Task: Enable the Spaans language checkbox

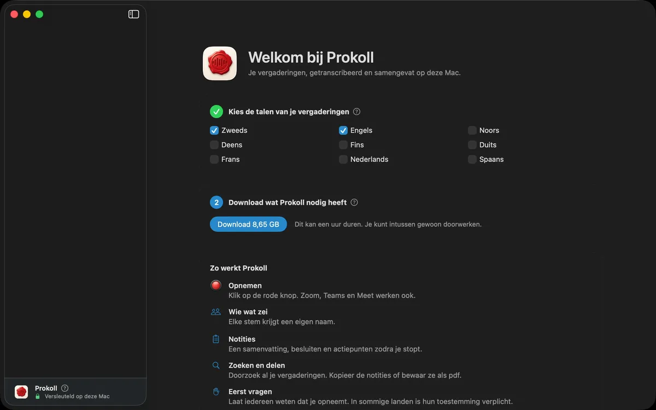Action: pos(472,160)
